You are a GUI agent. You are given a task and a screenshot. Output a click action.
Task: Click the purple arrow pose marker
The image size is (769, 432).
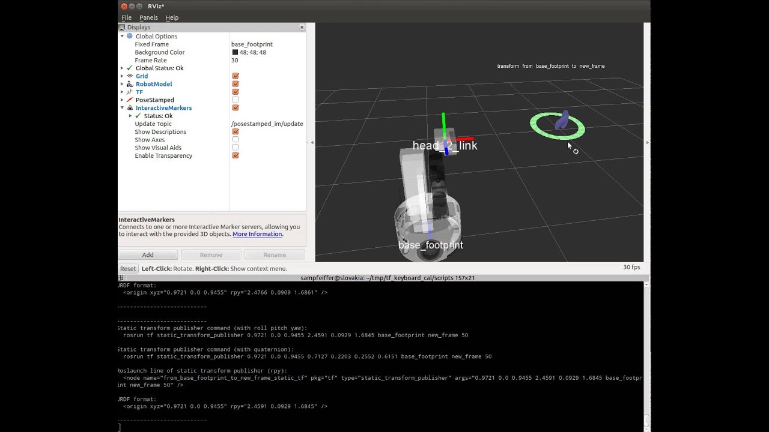point(562,121)
